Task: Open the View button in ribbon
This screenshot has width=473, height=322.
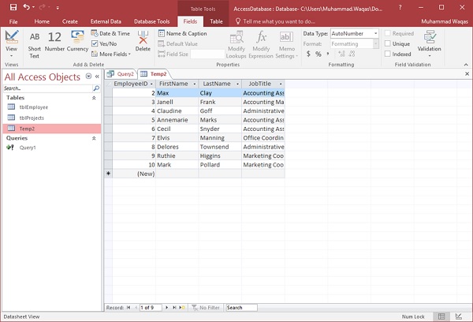Action: click(x=11, y=43)
